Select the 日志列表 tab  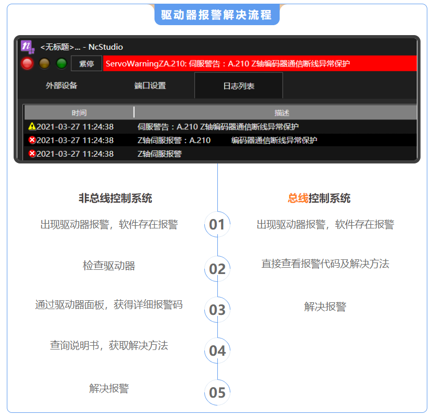pyautogui.click(x=238, y=86)
